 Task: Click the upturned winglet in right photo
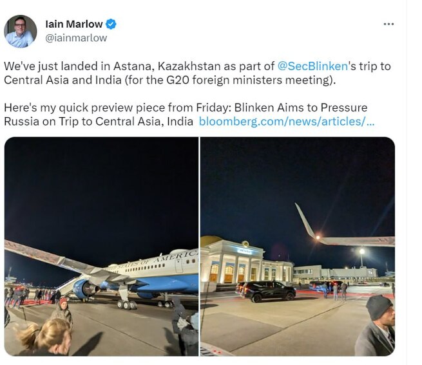tap(305, 221)
